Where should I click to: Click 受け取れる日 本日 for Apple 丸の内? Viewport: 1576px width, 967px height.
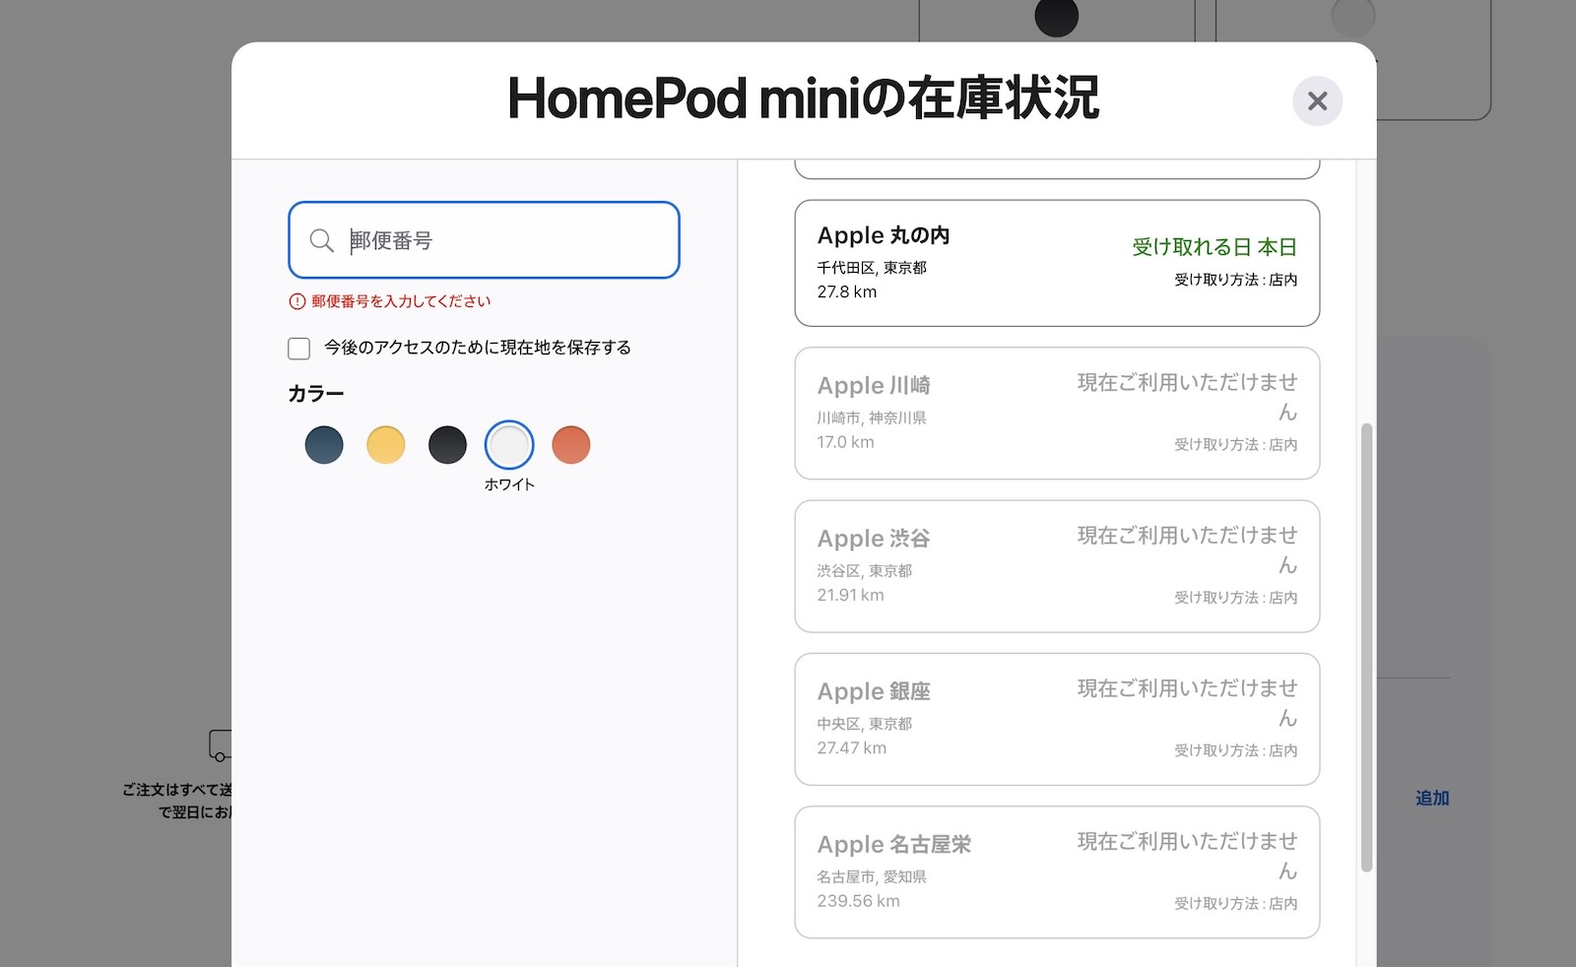1214,247
